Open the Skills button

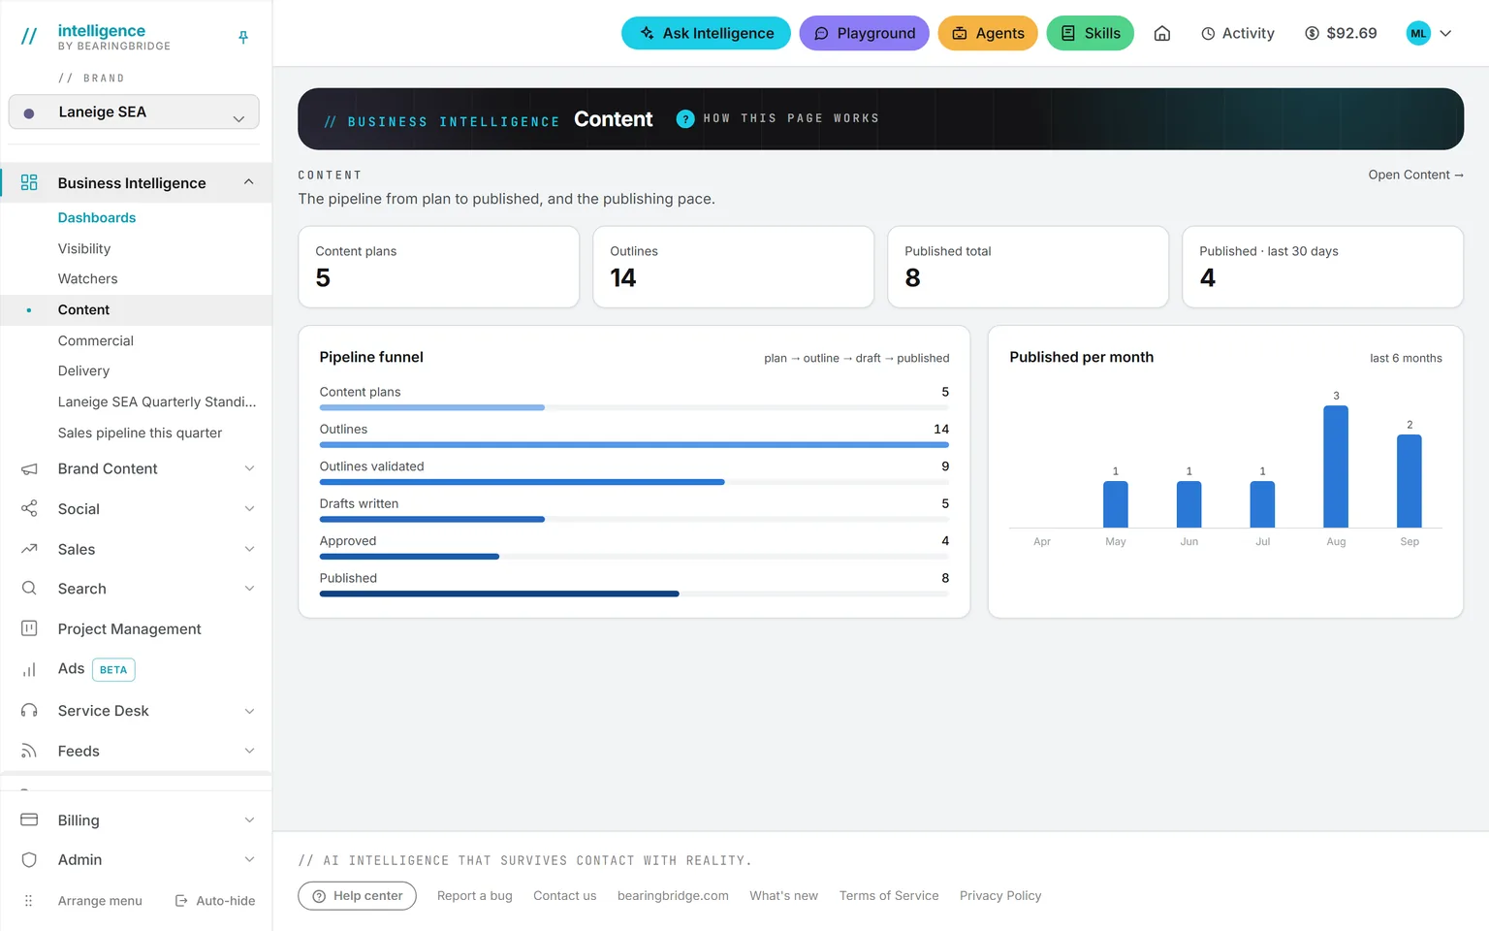[x=1090, y=33]
